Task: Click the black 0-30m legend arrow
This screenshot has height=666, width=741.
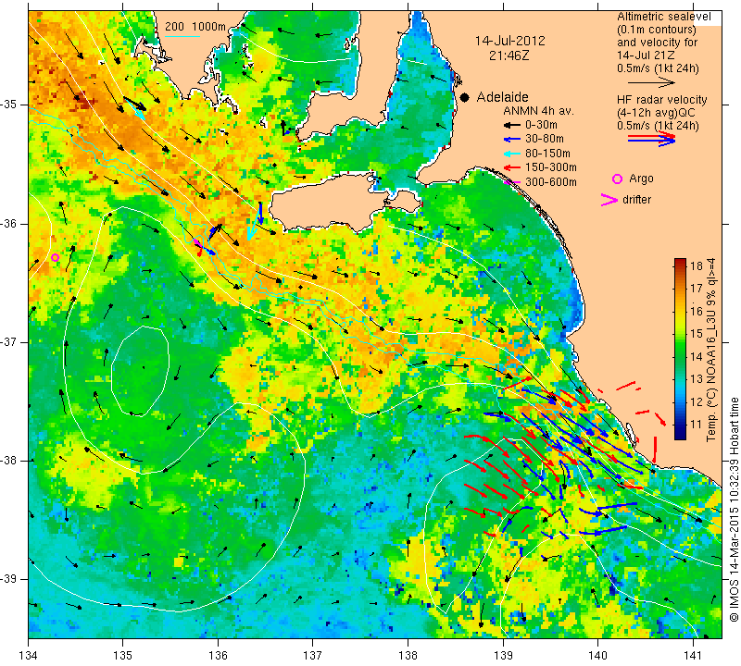Action: [x=511, y=126]
